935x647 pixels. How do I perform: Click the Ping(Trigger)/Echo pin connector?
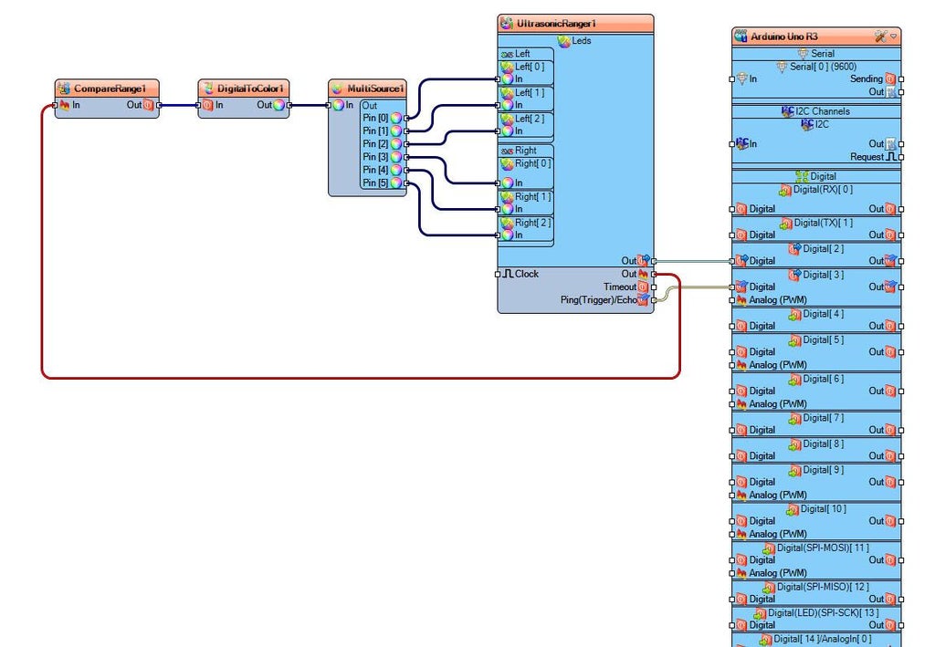654,300
